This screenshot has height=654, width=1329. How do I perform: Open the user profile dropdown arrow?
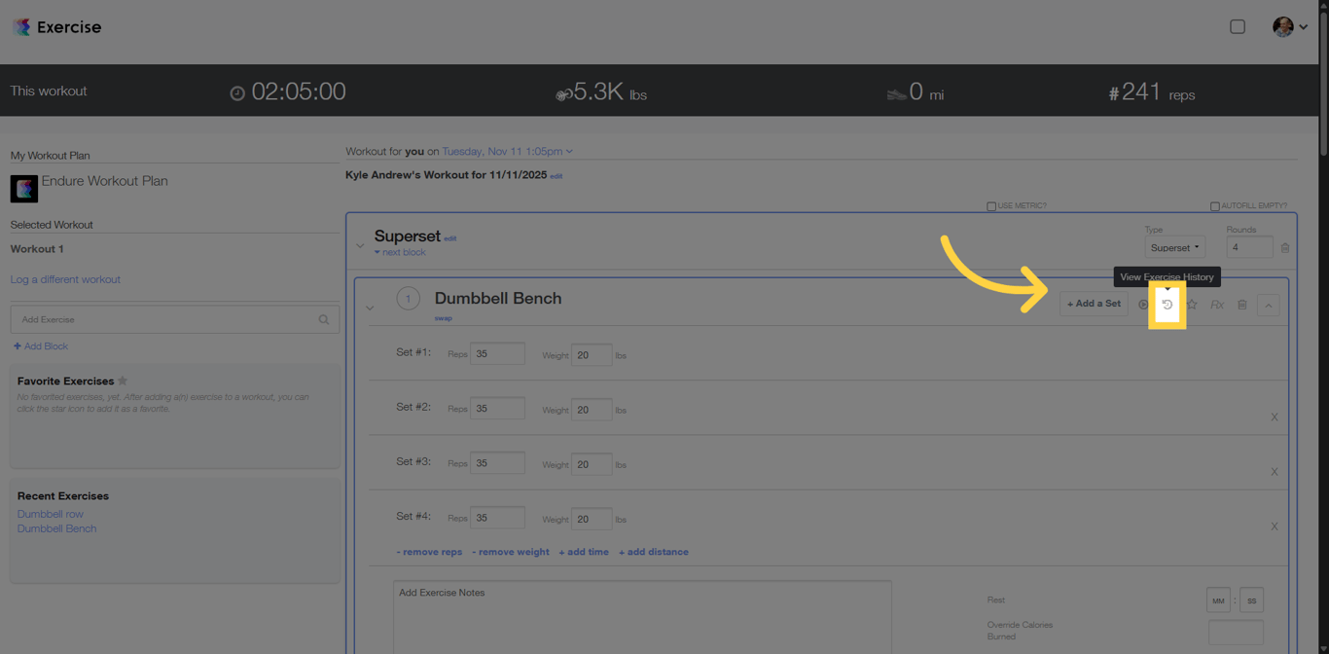[x=1301, y=26]
